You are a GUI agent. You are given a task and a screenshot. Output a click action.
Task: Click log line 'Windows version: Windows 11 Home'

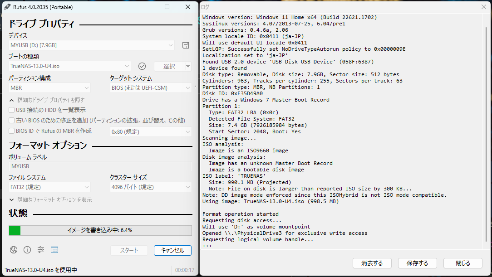pos(290,17)
